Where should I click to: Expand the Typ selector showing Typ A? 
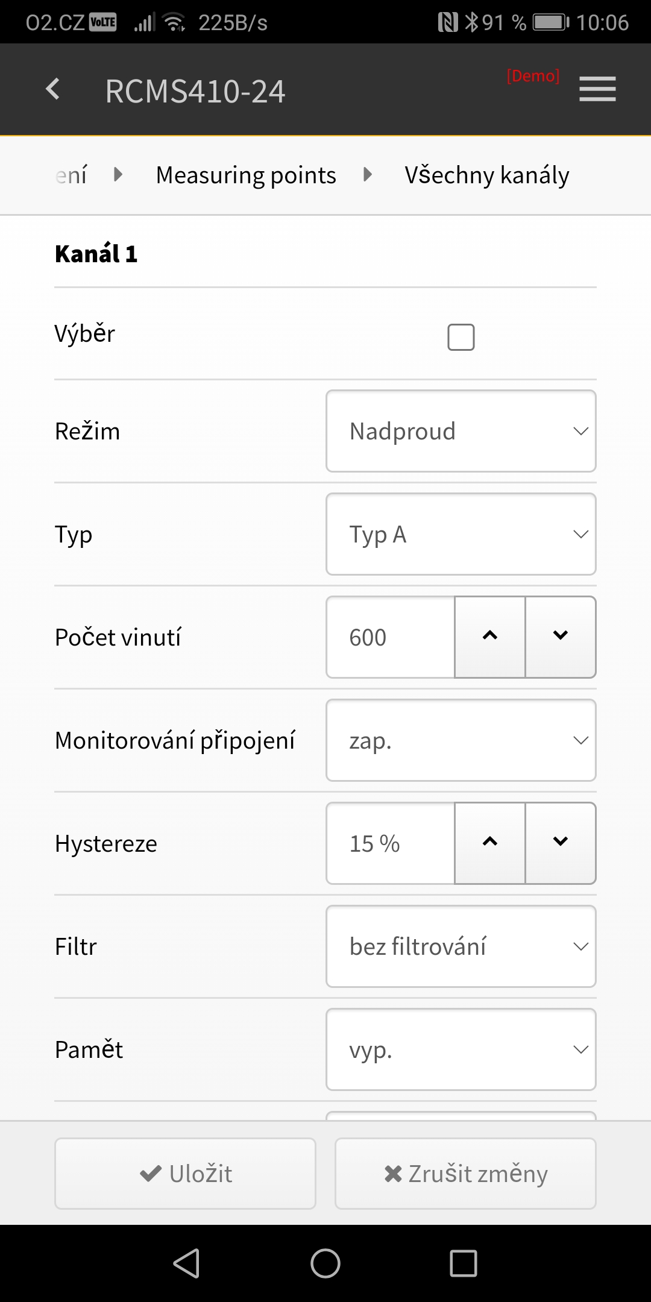tap(461, 533)
